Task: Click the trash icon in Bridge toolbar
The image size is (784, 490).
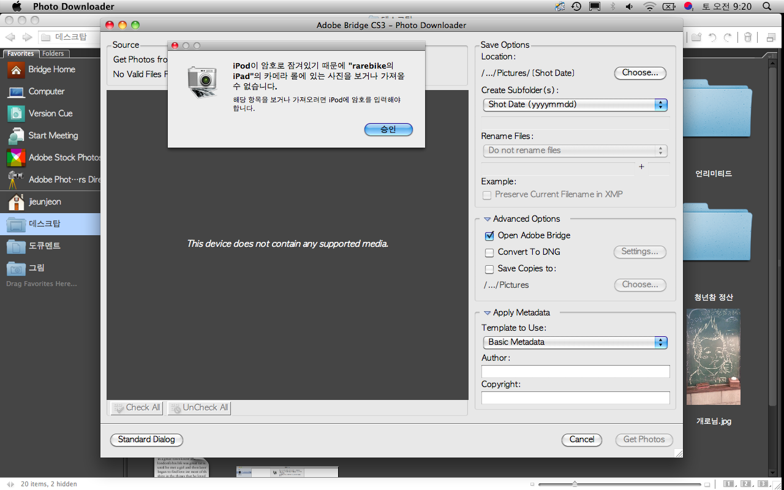Action: [747, 37]
